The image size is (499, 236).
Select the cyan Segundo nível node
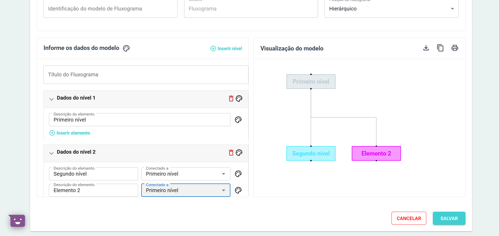[311, 153]
